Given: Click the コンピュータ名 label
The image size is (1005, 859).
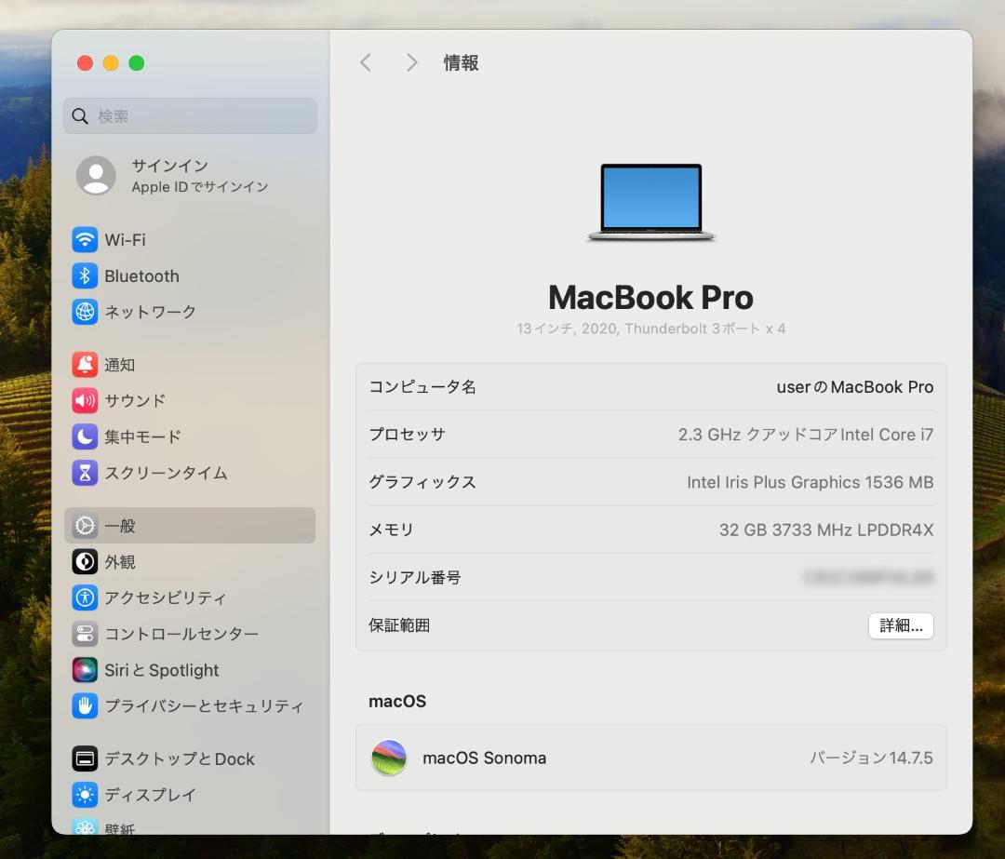Looking at the screenshot, I should click(x=422, y=386).
